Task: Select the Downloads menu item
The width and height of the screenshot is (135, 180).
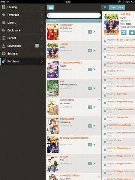Action: tap(22, 46)
